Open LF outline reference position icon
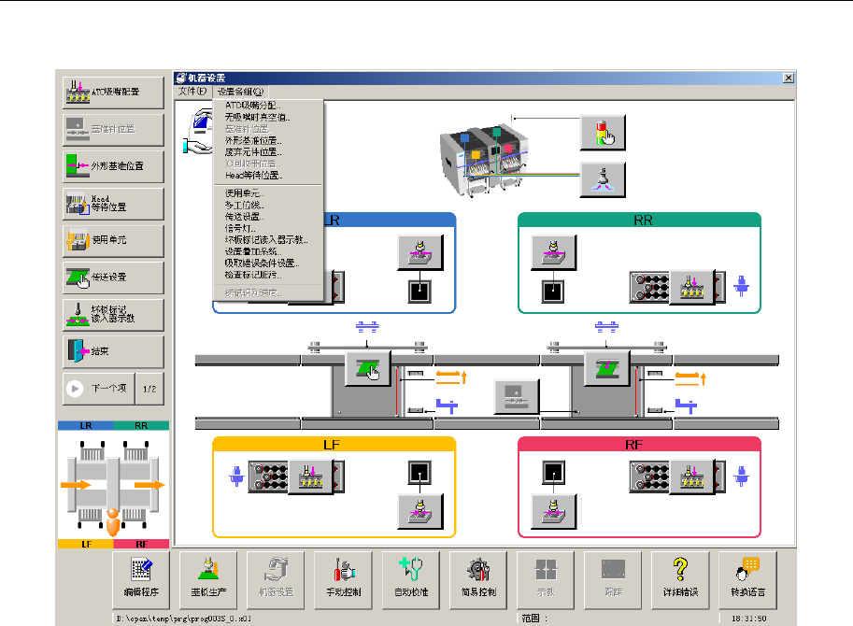 420,511
